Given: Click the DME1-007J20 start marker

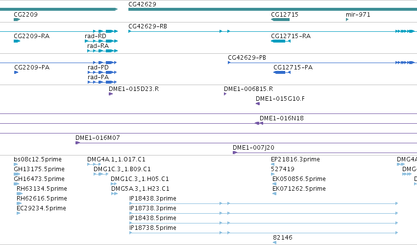Looking at the screenshot, I should click(235, 153).
